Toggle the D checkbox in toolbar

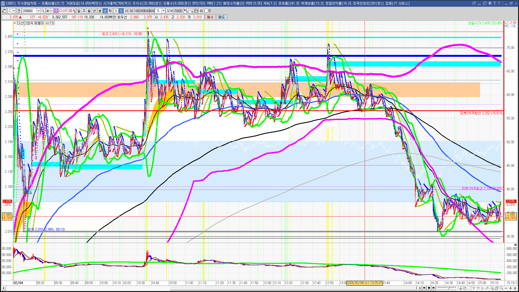click(206, 11)
